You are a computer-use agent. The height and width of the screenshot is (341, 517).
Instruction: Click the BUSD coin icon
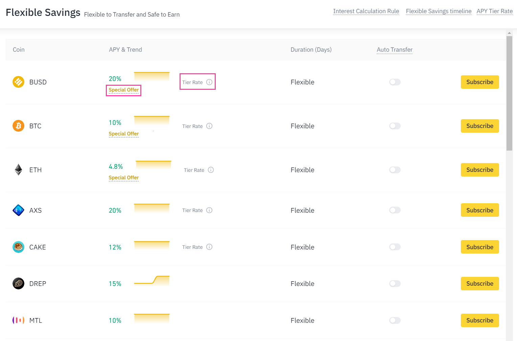point(18,82)
